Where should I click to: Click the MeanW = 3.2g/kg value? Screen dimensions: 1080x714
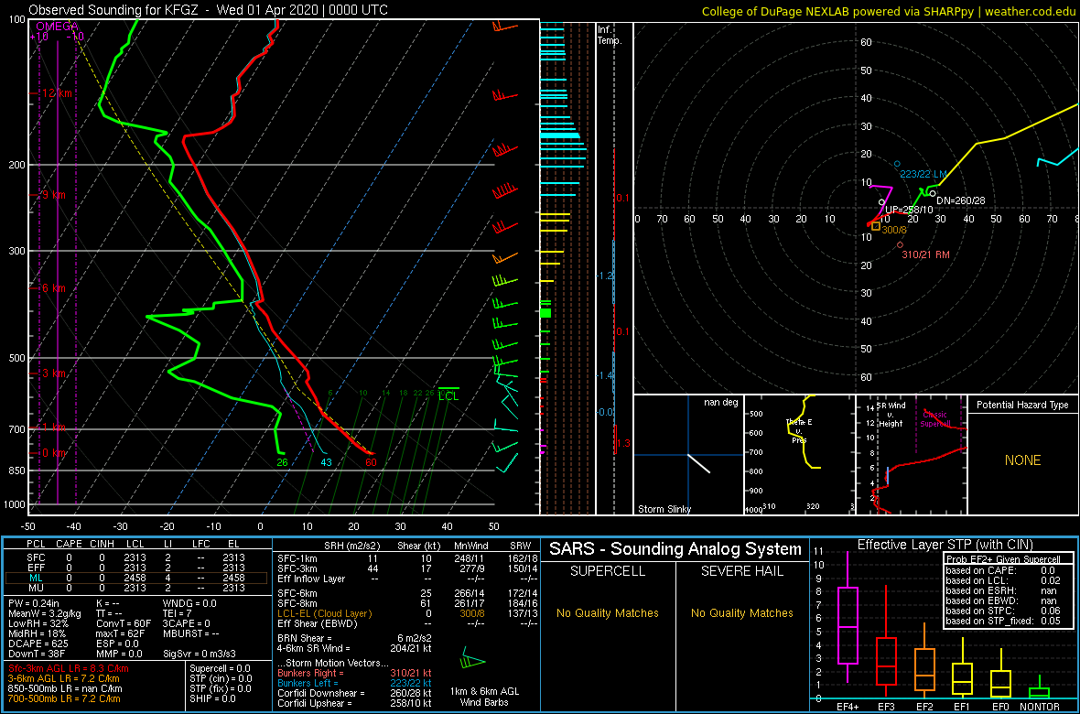point(43,612)
